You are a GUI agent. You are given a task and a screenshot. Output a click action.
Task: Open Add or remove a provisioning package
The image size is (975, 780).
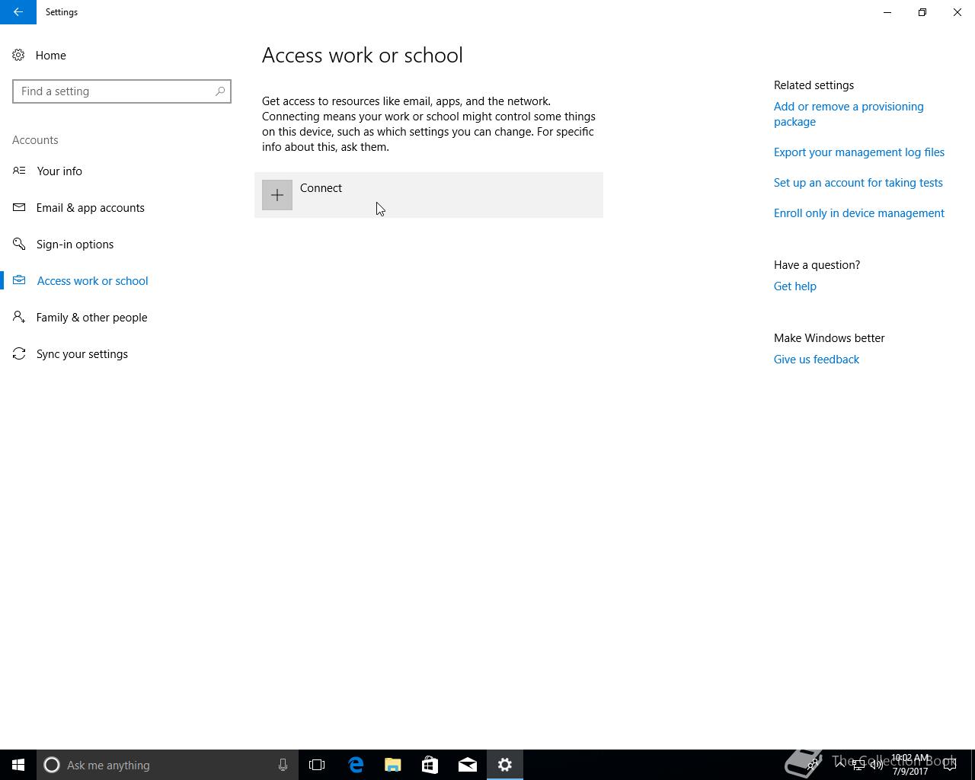[x=849, y=114]
